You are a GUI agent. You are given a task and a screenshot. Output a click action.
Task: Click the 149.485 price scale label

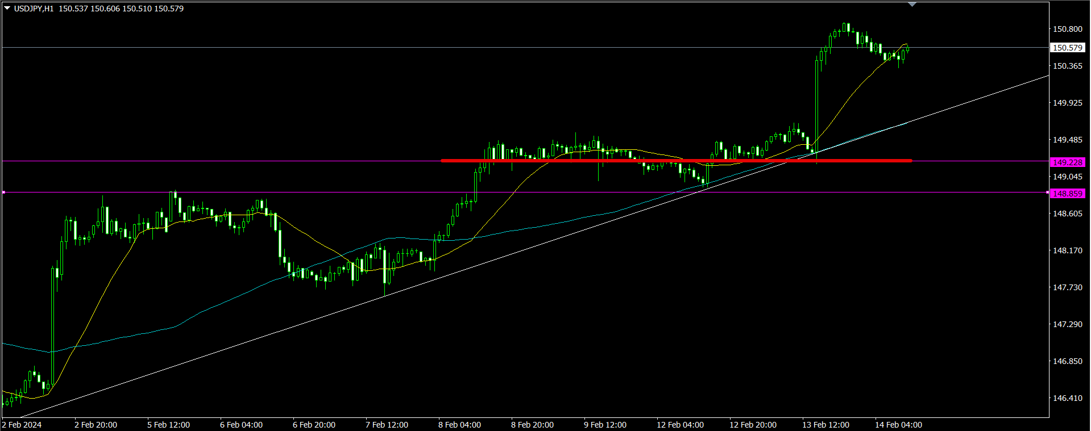[x=1068, y=140]
